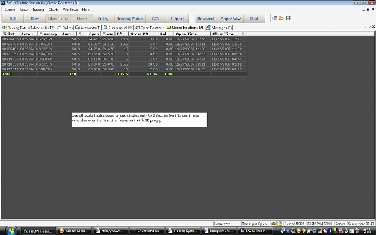Click the Total P/L value 105.5
376x235 pixels.
pos(122,74)
